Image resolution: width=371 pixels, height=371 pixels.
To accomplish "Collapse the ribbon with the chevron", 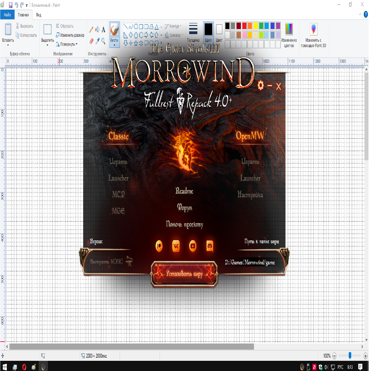I will coord(360,15).
